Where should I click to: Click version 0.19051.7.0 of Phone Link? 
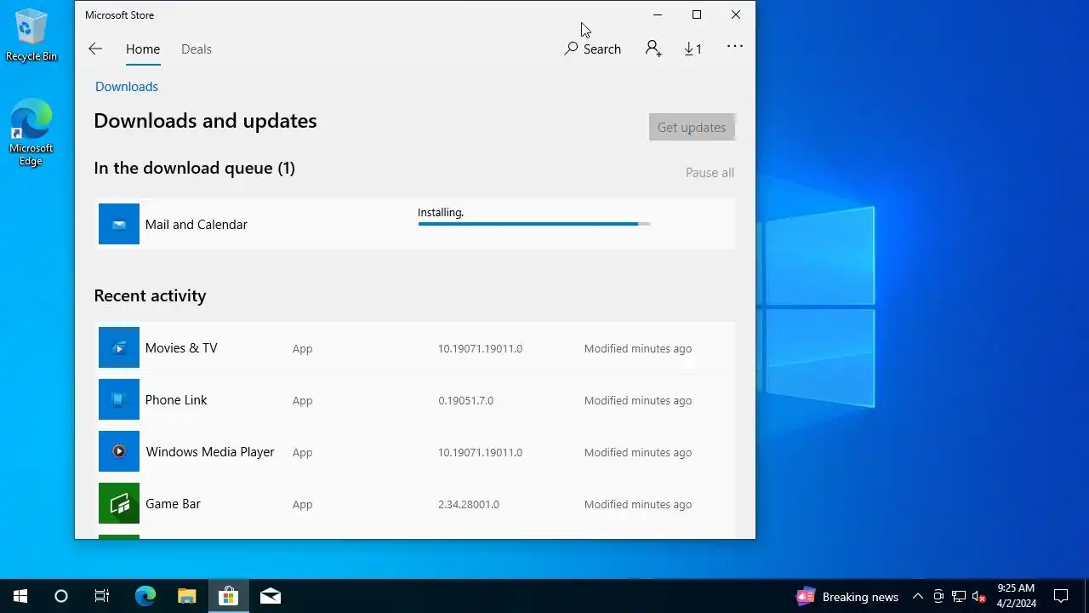[465, 401]
